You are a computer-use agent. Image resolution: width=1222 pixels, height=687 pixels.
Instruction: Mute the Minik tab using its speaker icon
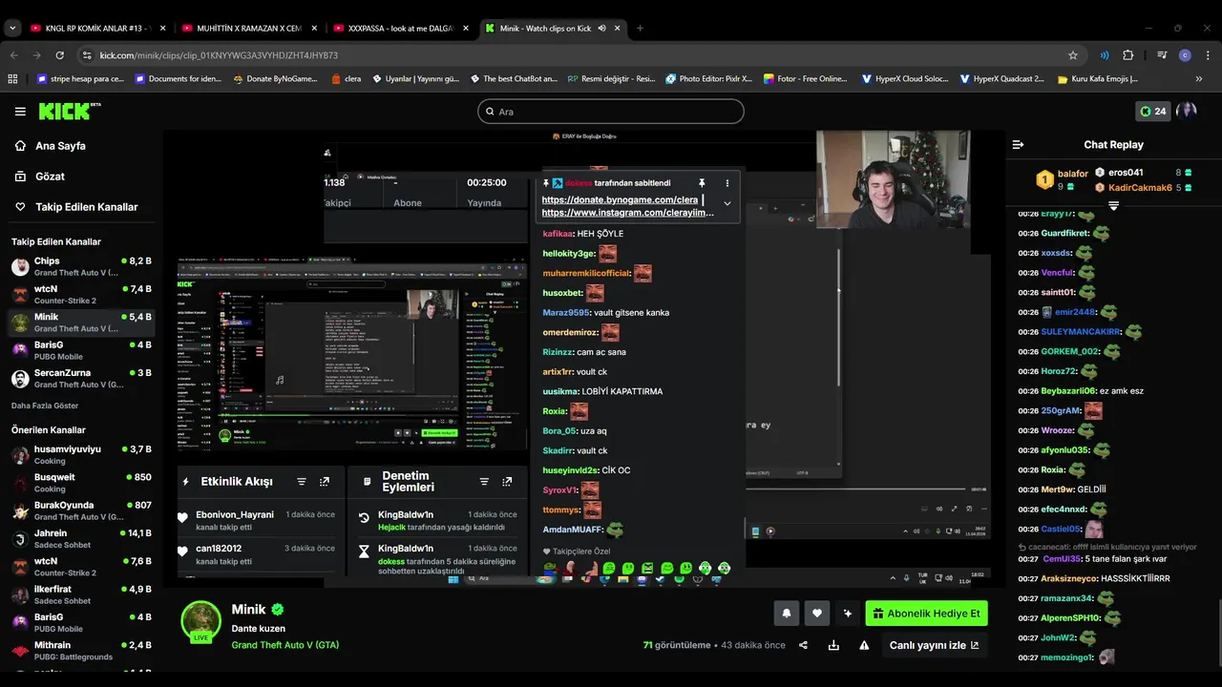(602, 28)
